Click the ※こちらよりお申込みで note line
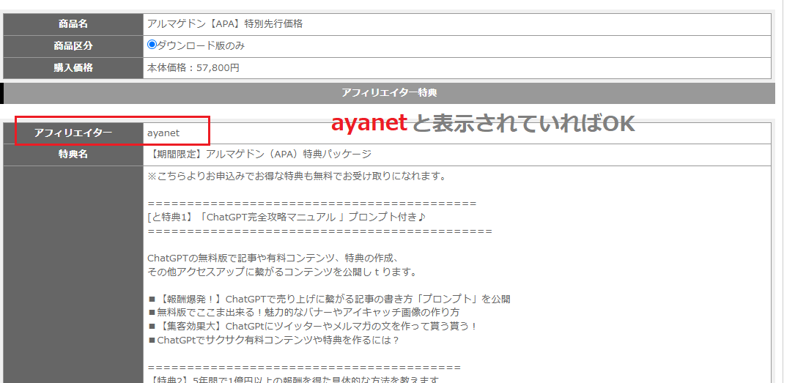795x383 pixels. pyautogui.click(x=297, y=176)
